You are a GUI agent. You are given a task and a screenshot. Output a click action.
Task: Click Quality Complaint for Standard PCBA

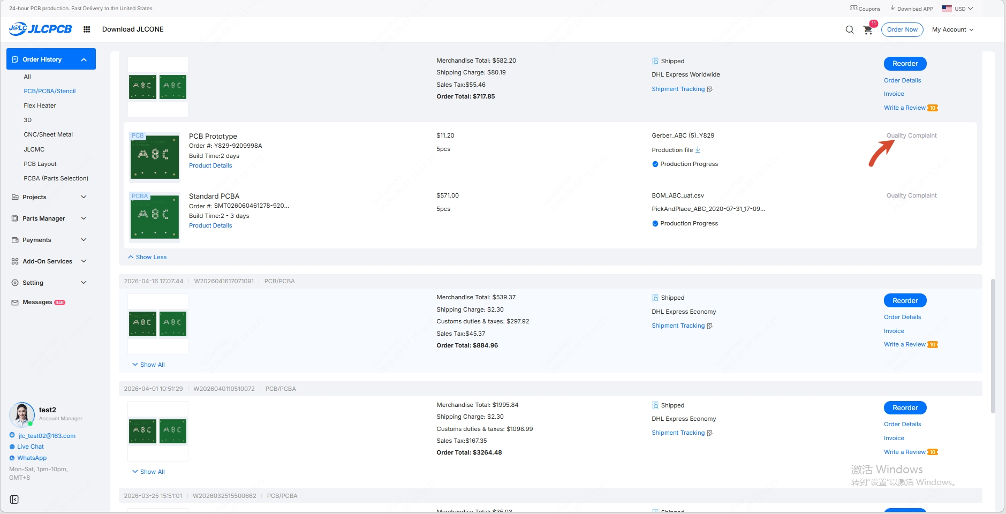coord(911,195)
